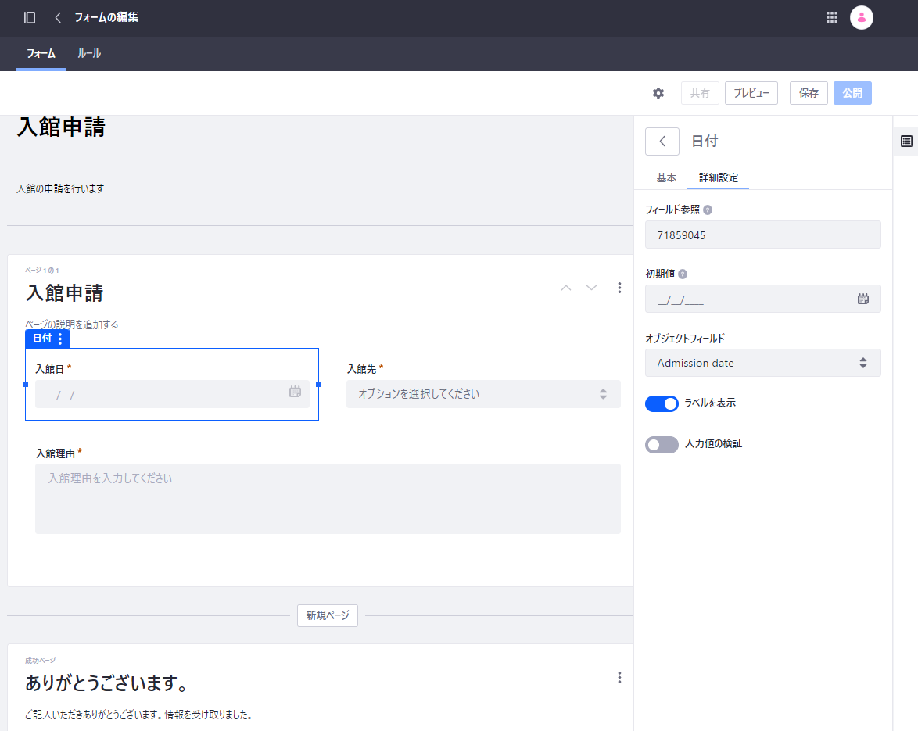Open the 入館先 option select dropdown
Screen dimensions: 918x731
pos(483,394)
